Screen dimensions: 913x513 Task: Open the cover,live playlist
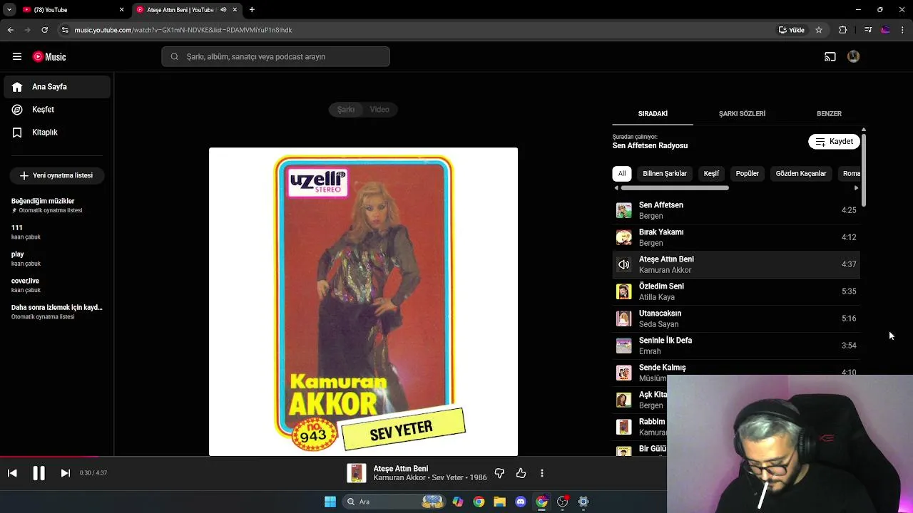pos(57,285)
